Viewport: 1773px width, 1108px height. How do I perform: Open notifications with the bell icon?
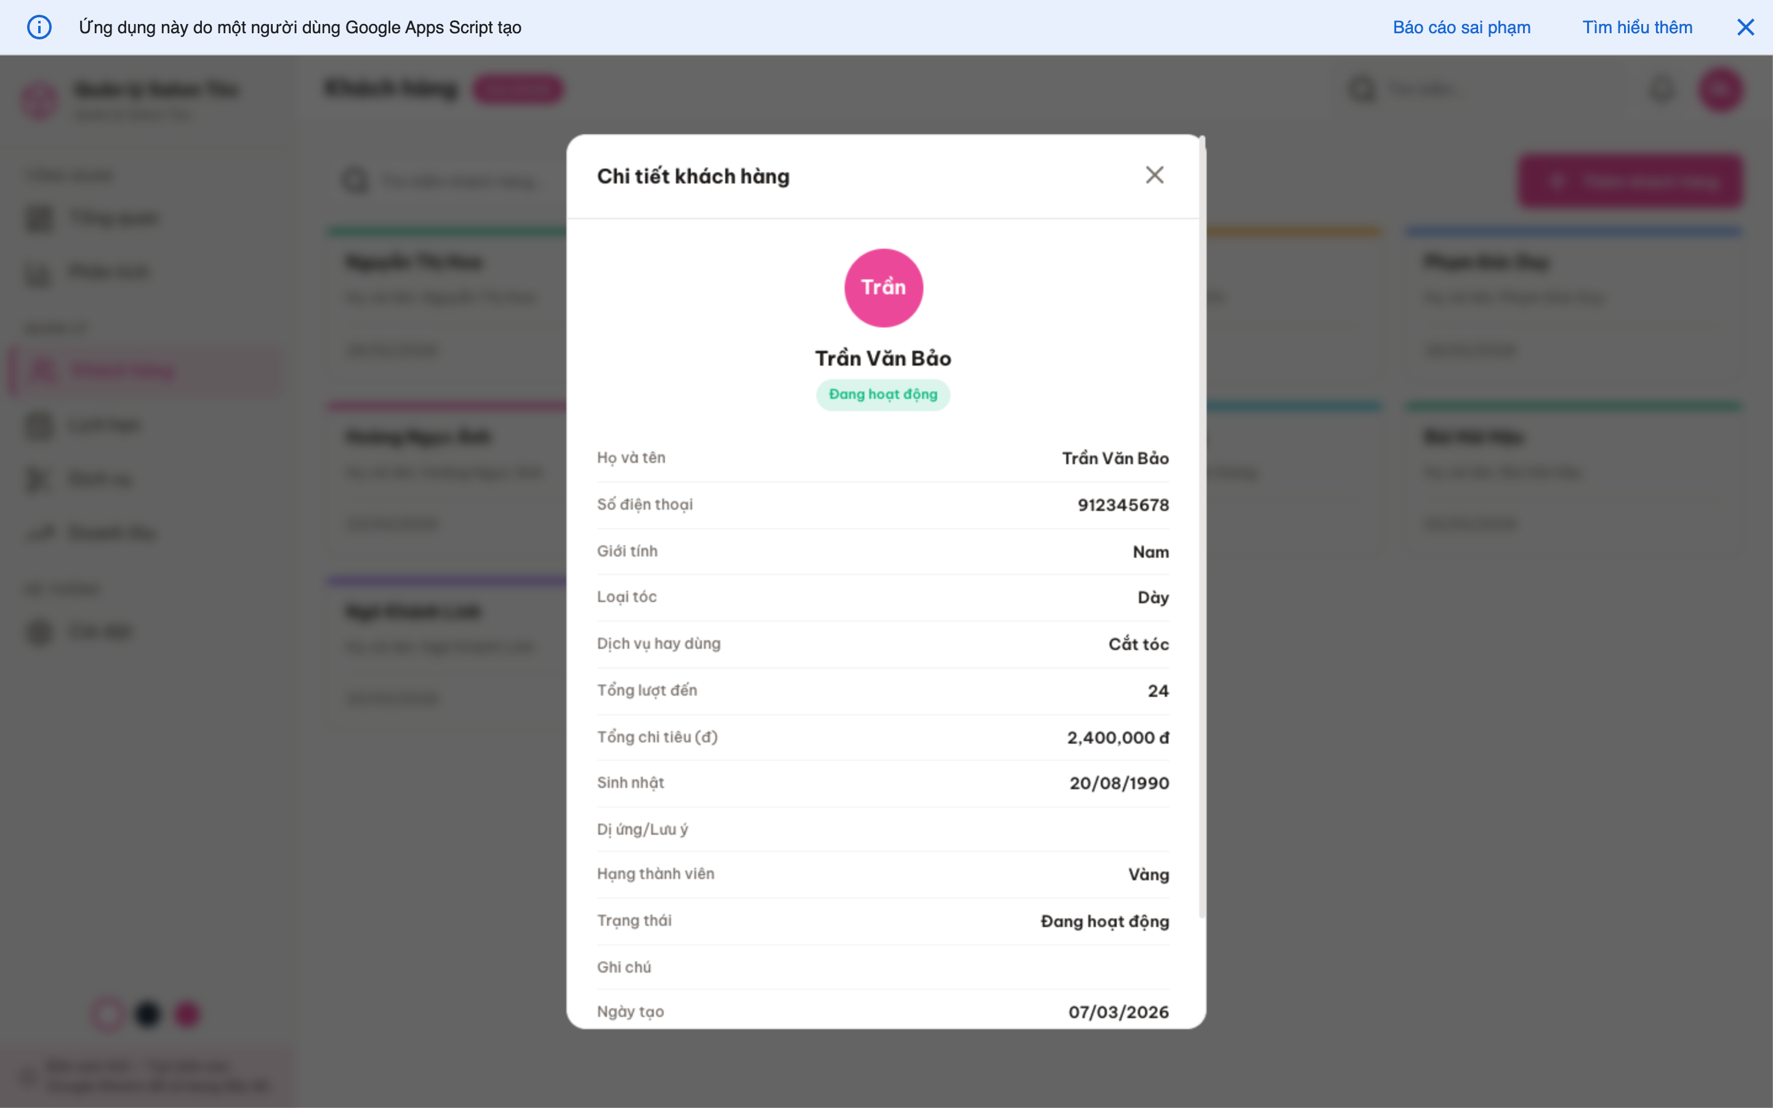pyautogui.click(x=1662, y=89)
